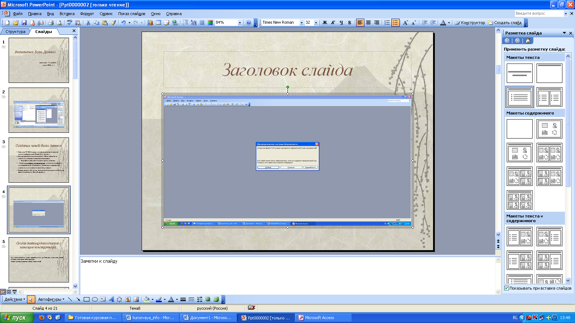This screenshot has height=323, width=575.
Task: Expand the fill color dropdown arrow
Action: pos(152,299)
